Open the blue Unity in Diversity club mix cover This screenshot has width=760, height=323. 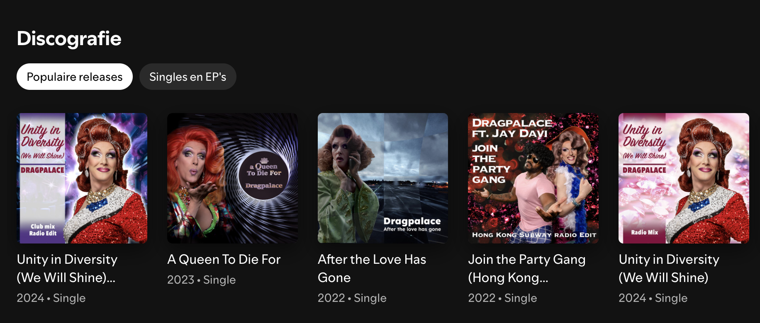tap(82, 178)
